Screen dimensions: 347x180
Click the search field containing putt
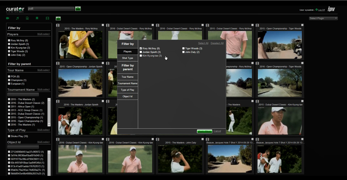click(51, 9)
